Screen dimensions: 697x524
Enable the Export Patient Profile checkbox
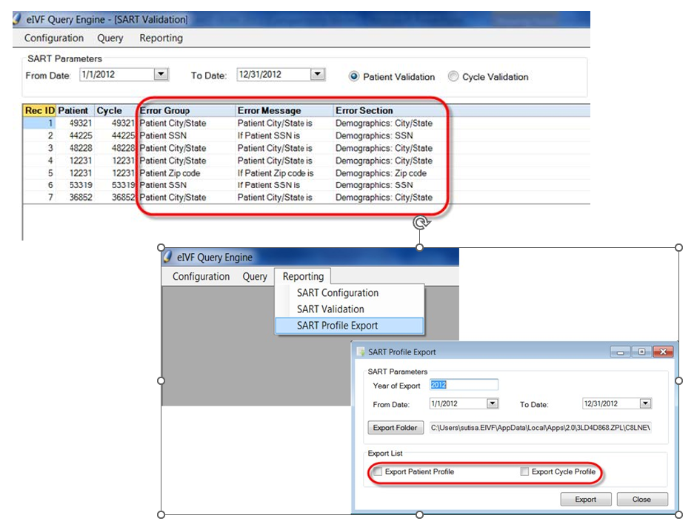pos(378,471)
